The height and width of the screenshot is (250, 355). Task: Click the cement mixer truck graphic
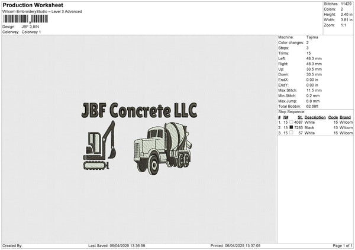coord(163,148)
